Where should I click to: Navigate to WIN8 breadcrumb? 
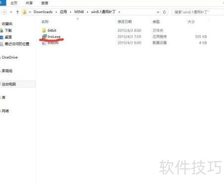[79, 12]
